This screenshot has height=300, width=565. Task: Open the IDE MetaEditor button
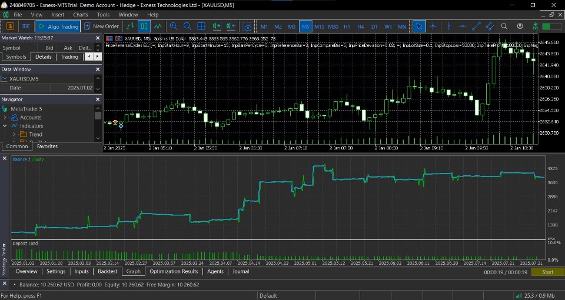click(x=26, y=26)
